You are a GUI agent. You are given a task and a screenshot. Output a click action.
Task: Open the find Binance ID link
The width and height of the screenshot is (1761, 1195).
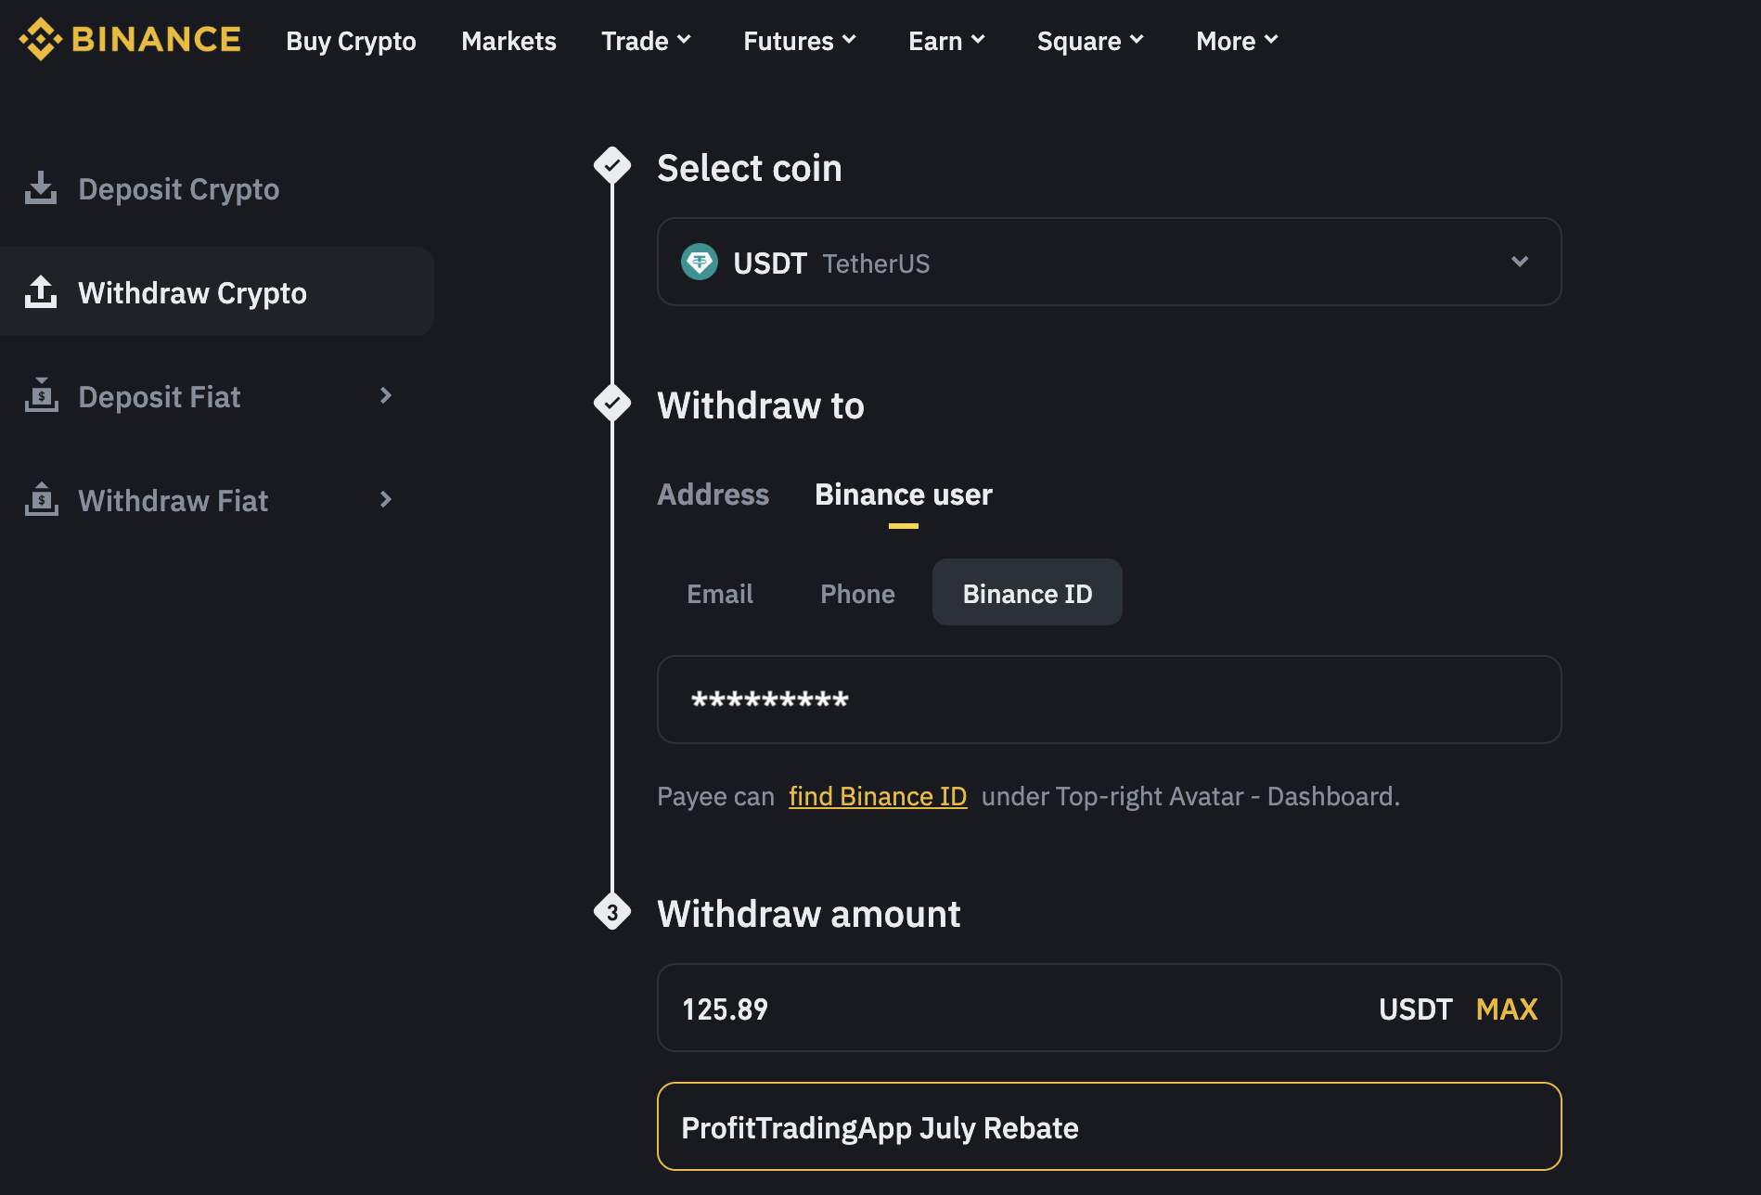point(877,796)
